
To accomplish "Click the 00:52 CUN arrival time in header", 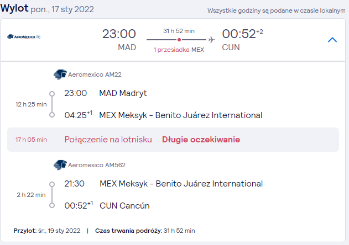I will coord(239,34).
